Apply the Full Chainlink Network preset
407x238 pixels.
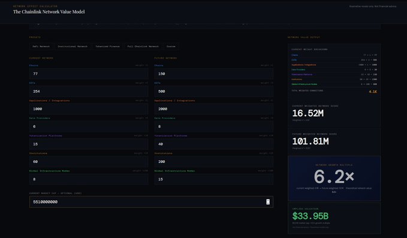point(143,46)
